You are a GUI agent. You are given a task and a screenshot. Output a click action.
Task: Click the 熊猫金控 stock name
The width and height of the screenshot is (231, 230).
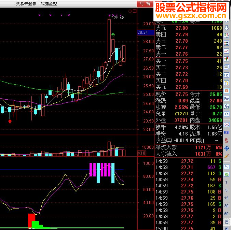(49, 4)
